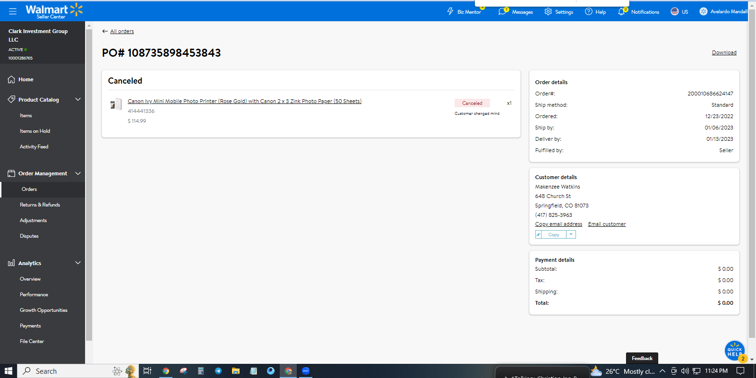756x378 pixels.
Task: Click the Email customer link
Action: click(x=607, y=224)
